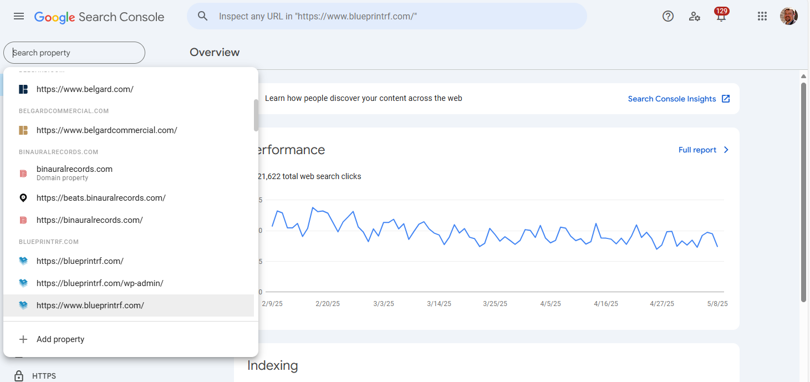Click the magnifier icon in URL inspection bar
810x382 pixels.
click(203, 17)
